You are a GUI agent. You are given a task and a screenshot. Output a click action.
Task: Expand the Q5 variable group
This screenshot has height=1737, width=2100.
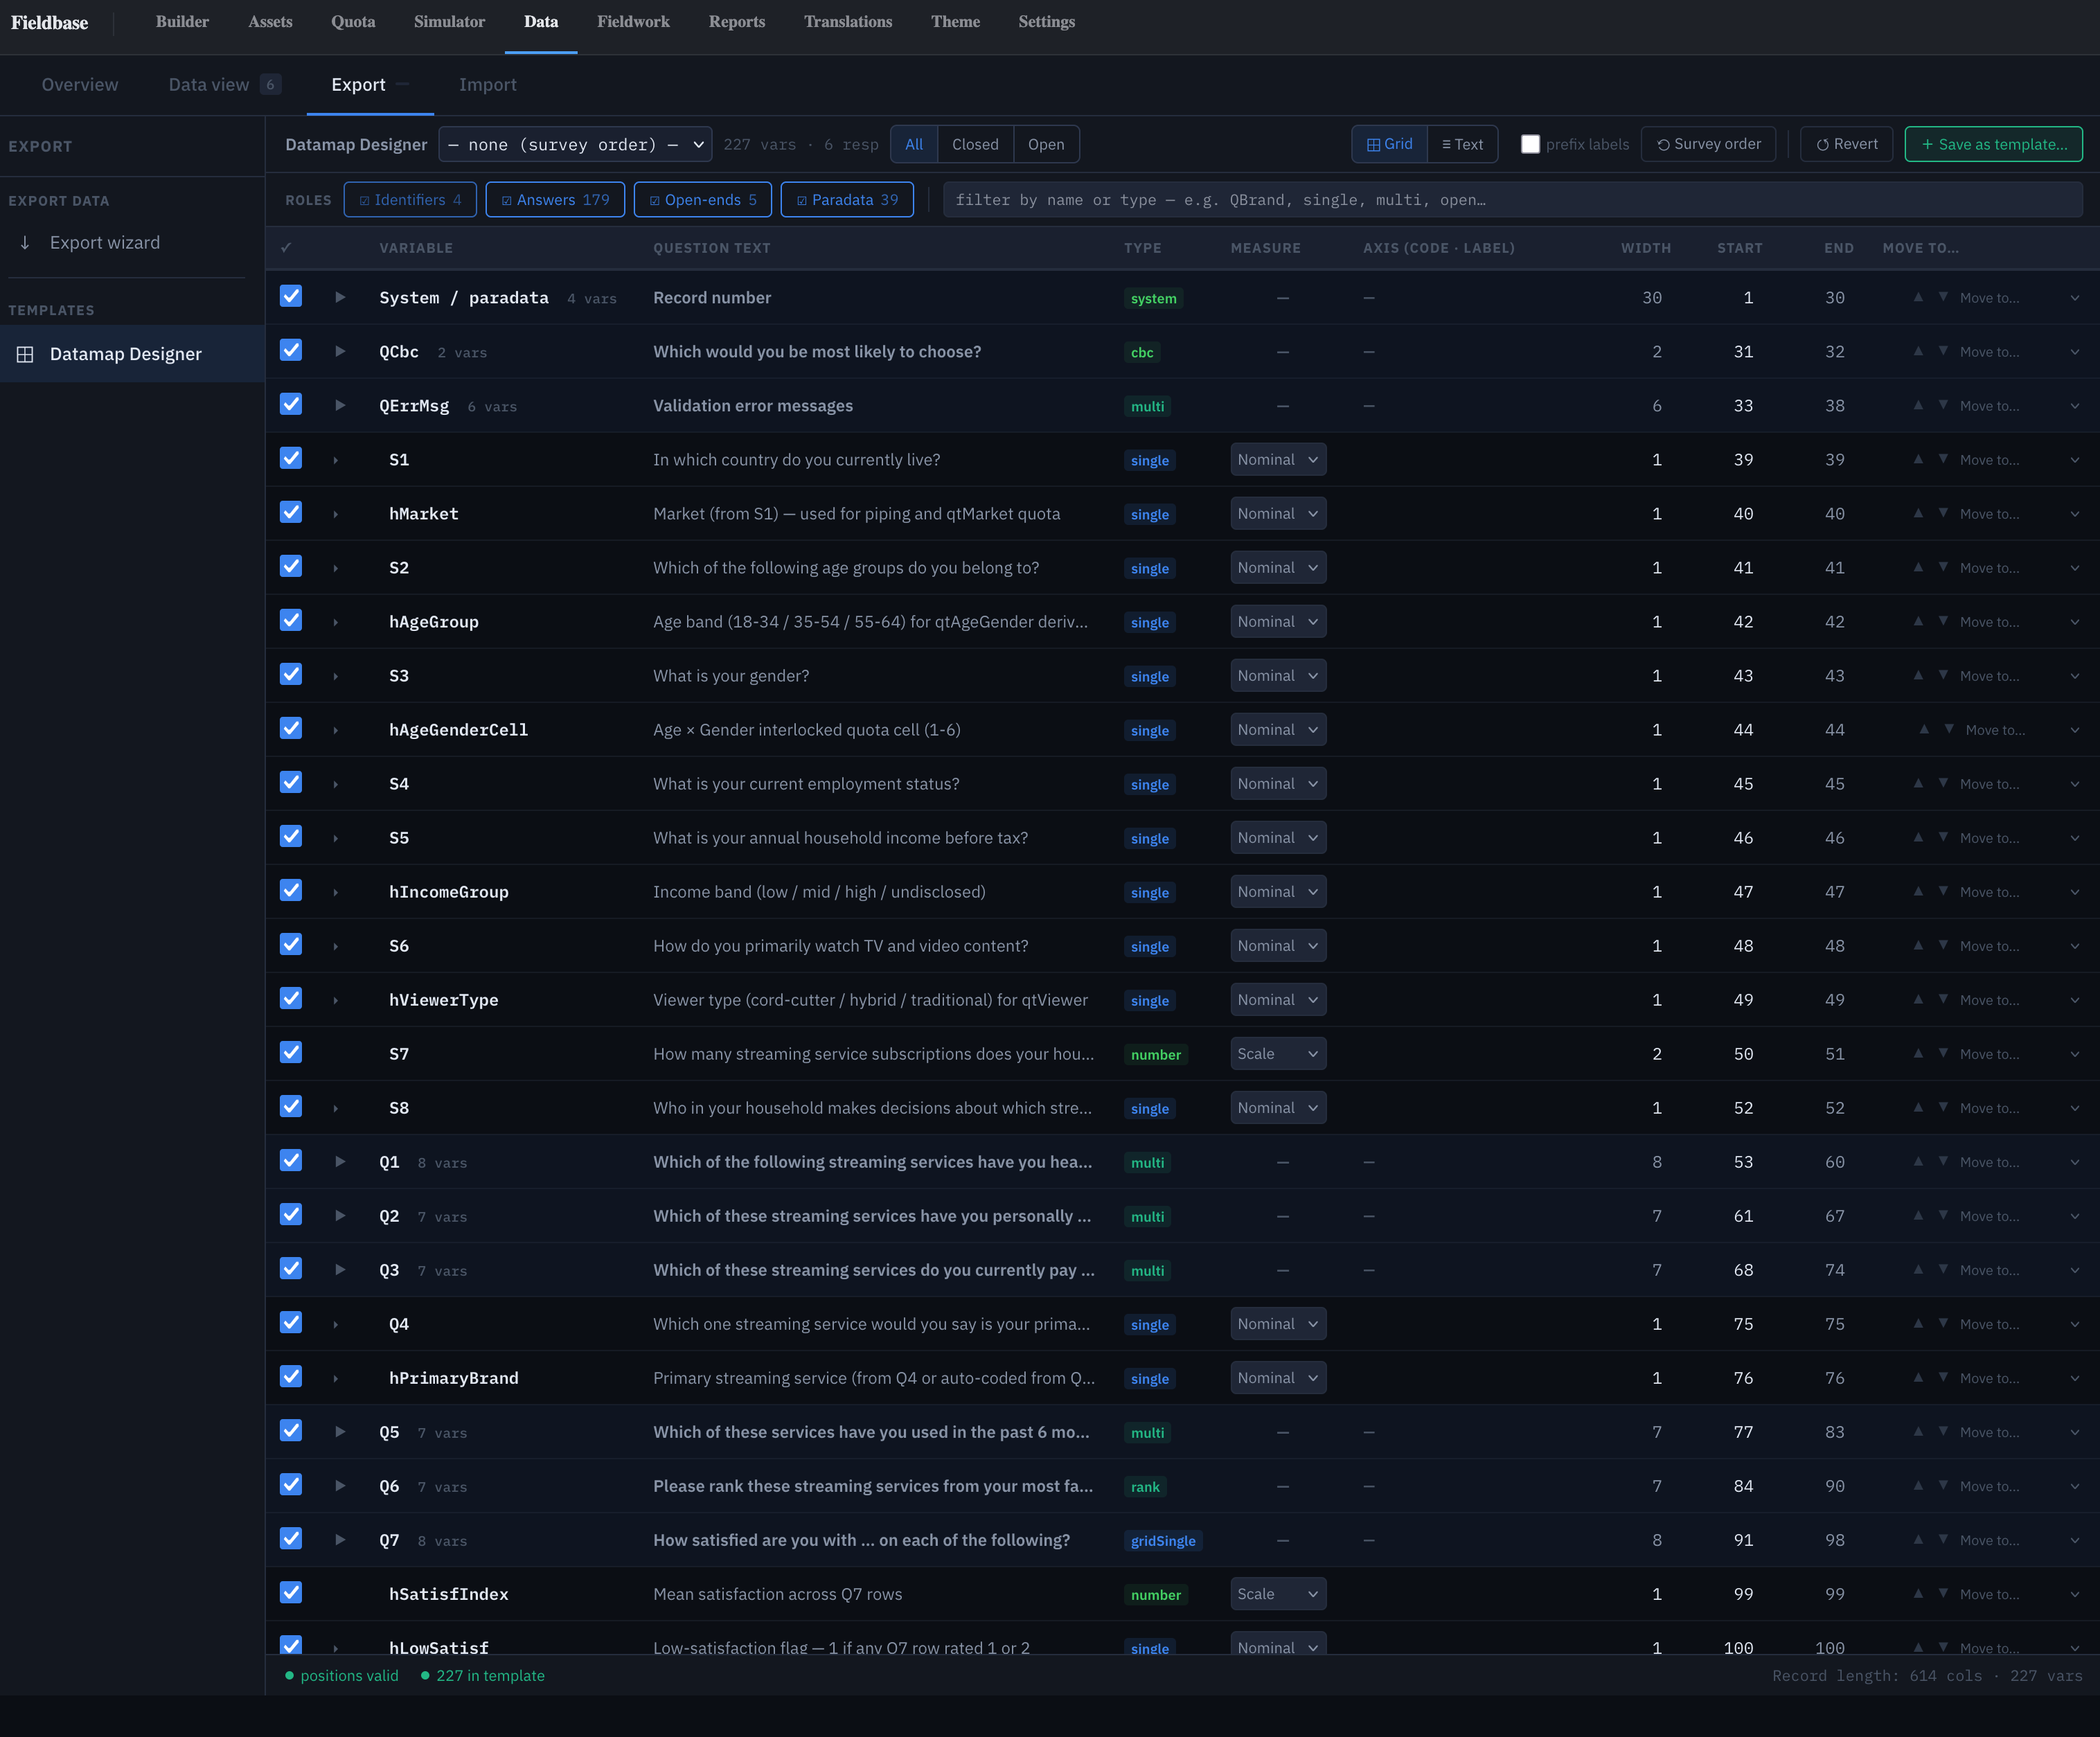point(340,1431)
